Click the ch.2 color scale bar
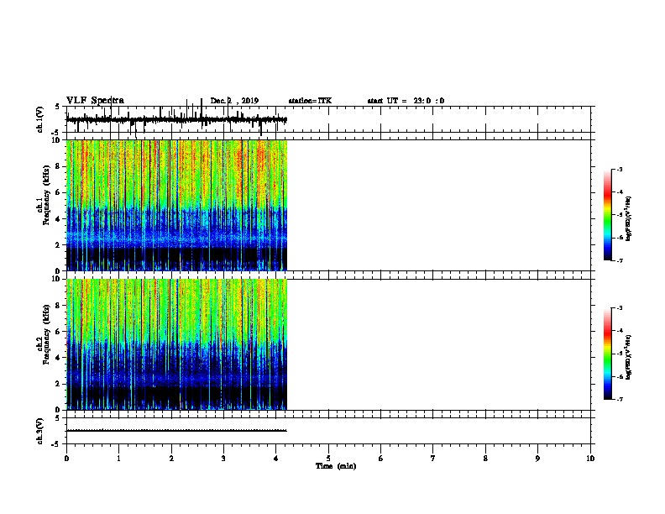The width and height of the screenshot is (665, 514). click(608, 354)
